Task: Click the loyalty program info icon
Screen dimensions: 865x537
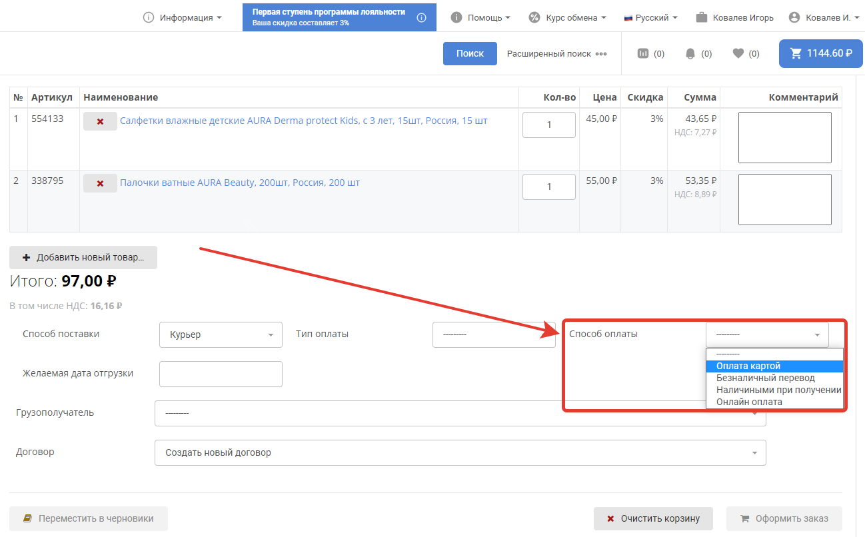Action: (421, 18)
